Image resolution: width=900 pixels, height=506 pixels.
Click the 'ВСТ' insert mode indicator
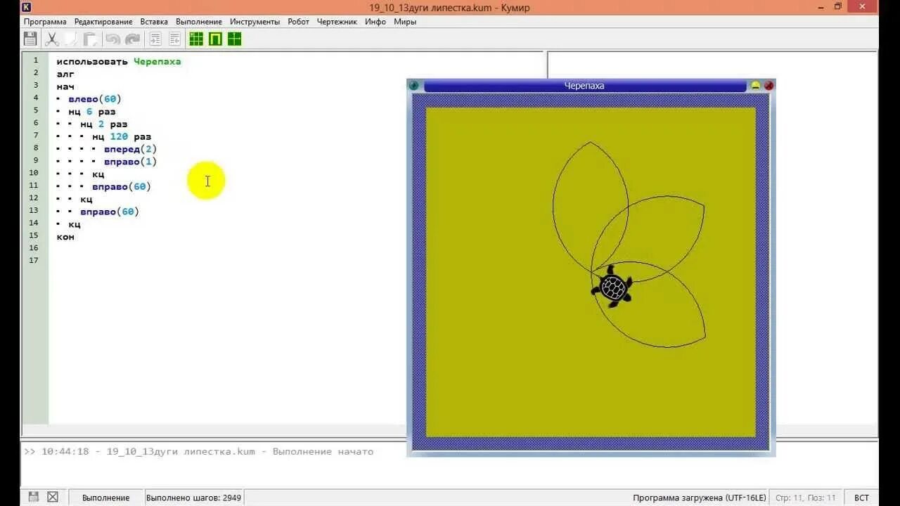[x=862, y=498]
